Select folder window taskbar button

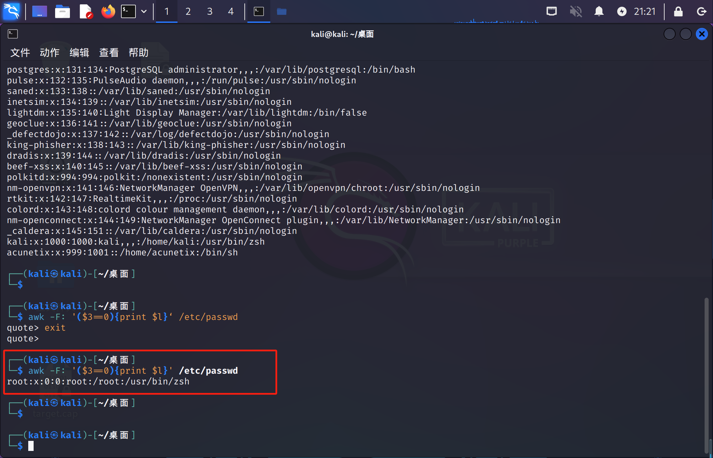point(281,11)
